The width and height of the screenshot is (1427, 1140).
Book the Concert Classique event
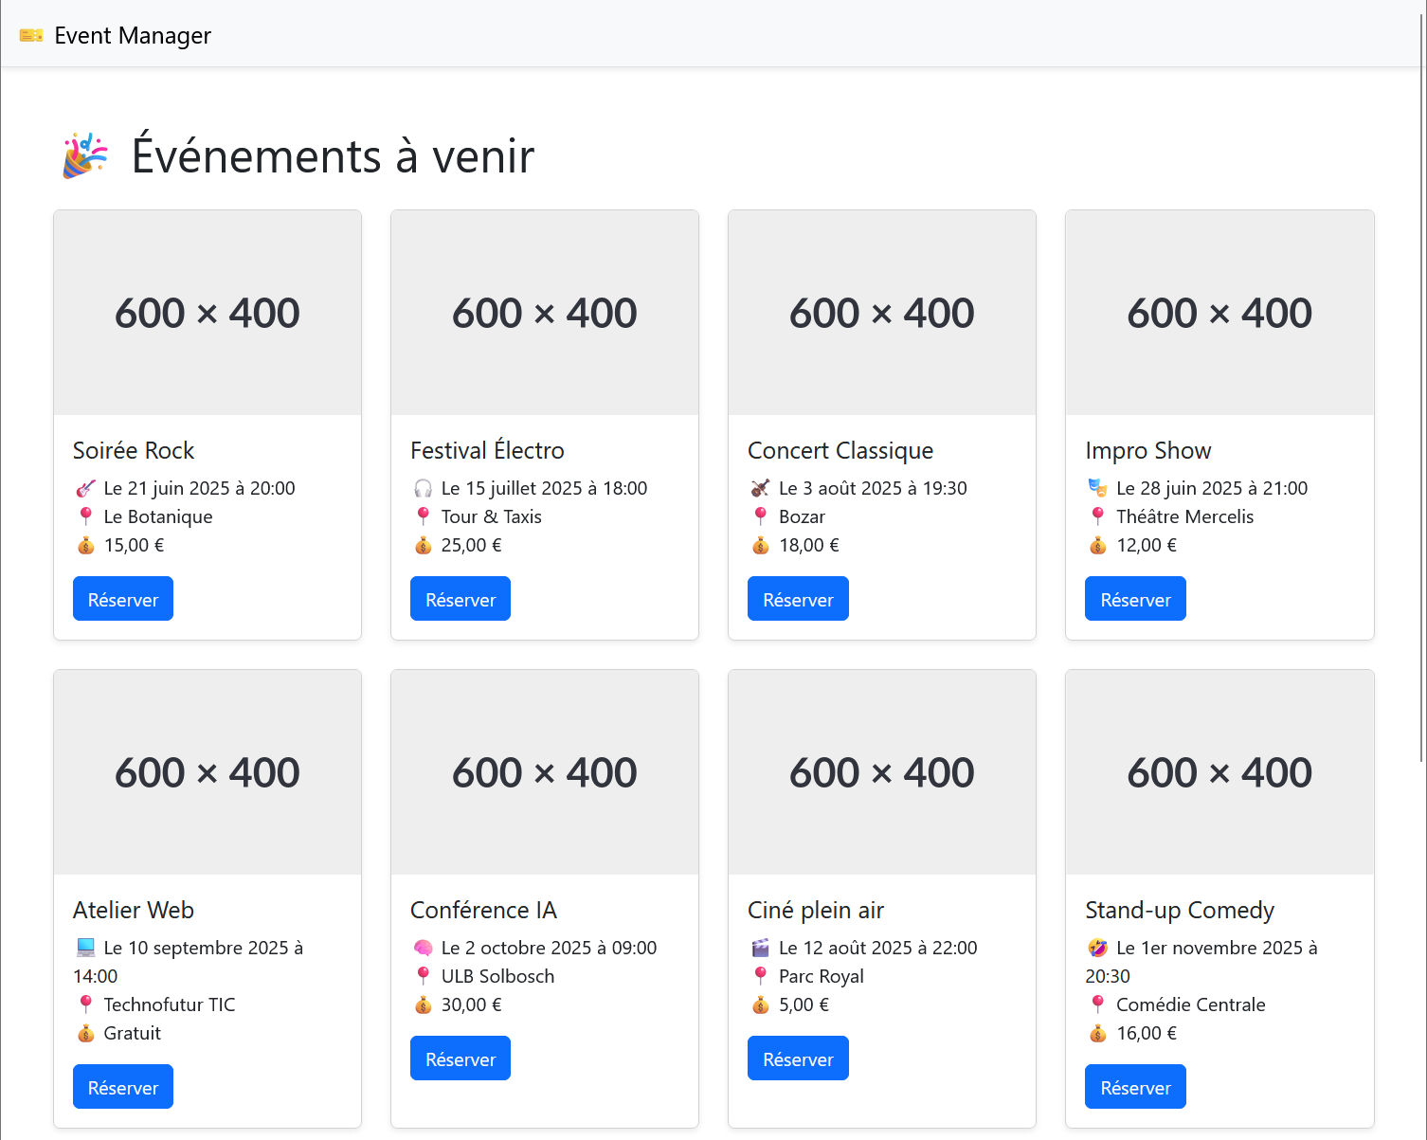[x=798, y=599]
